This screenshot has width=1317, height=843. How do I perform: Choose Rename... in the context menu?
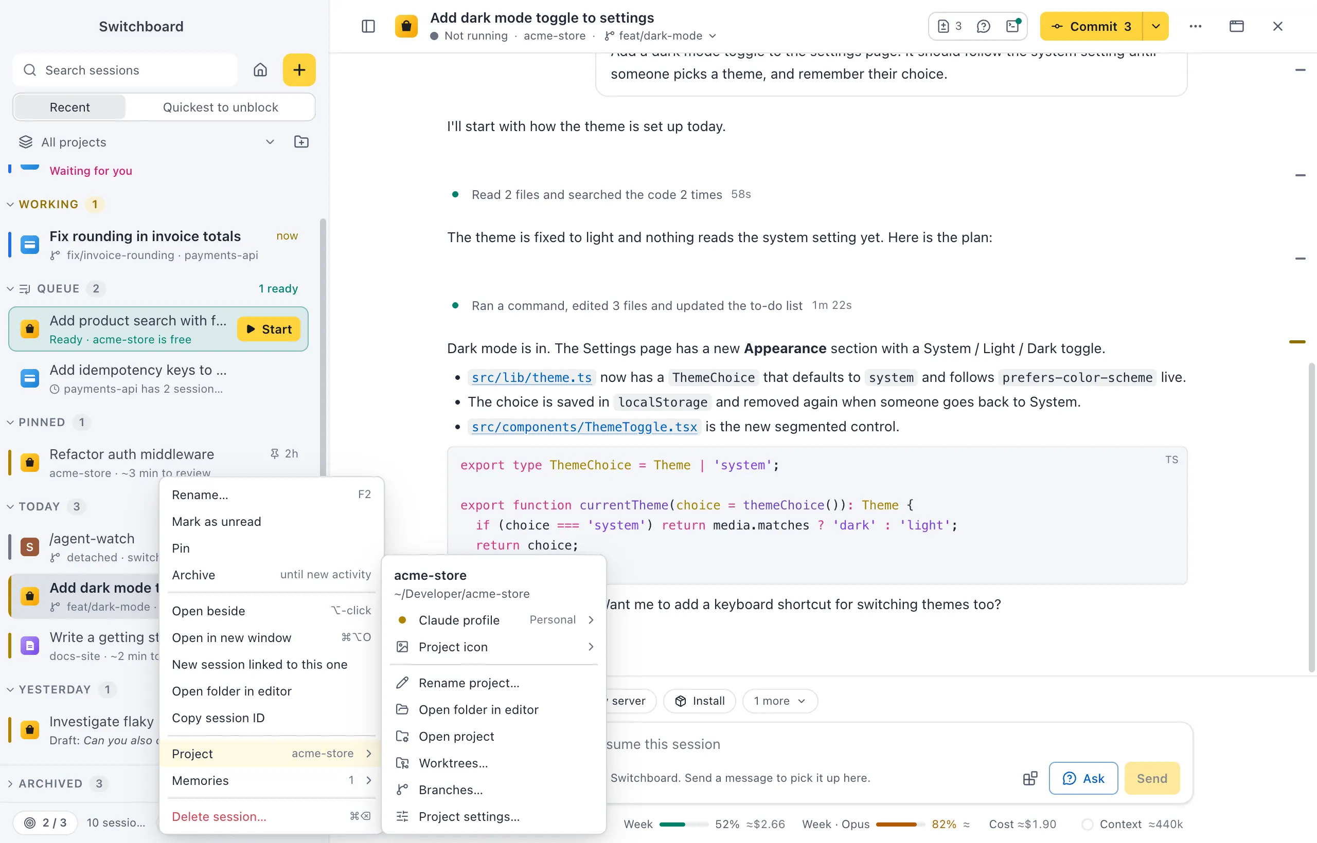(271, 495)
